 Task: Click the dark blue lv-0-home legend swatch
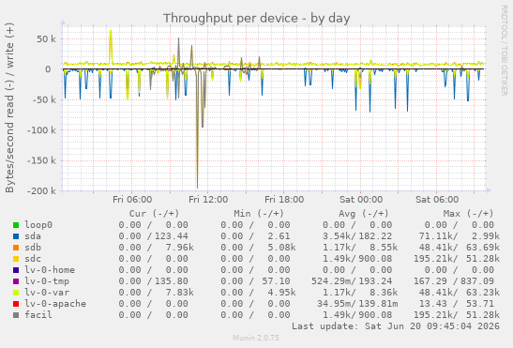click(x=16, y=270)
